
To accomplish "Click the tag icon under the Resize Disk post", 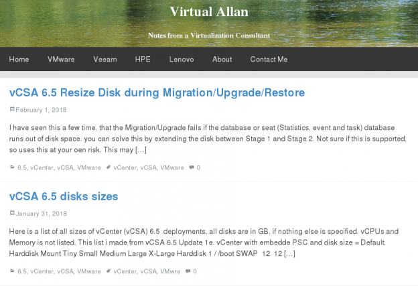I will coord(109,167).
